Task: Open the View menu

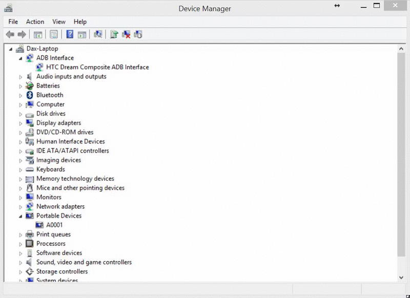Action: click(59, 22)
